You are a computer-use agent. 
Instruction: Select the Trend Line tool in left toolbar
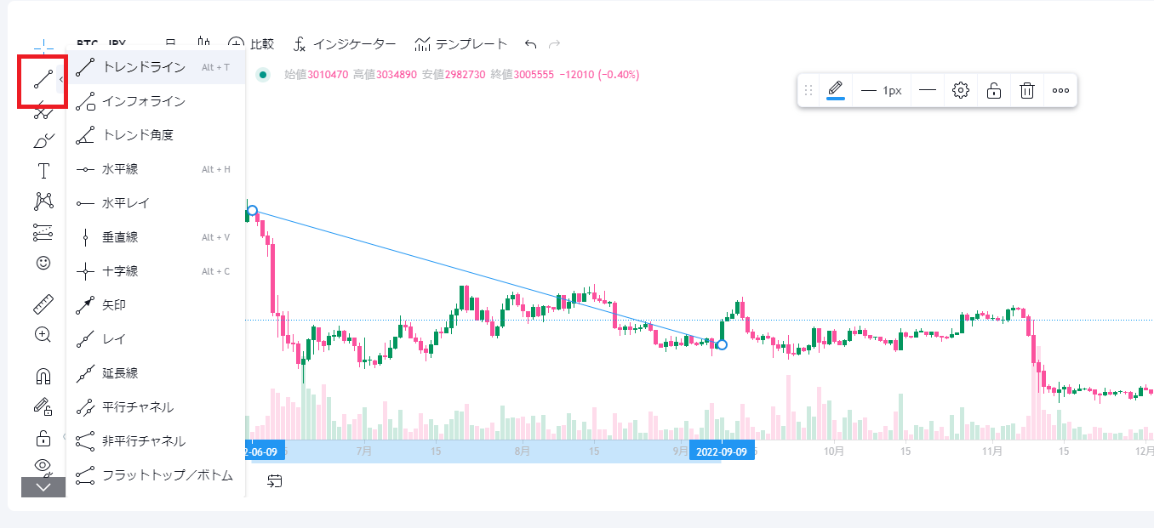click(x=43, y=79)
